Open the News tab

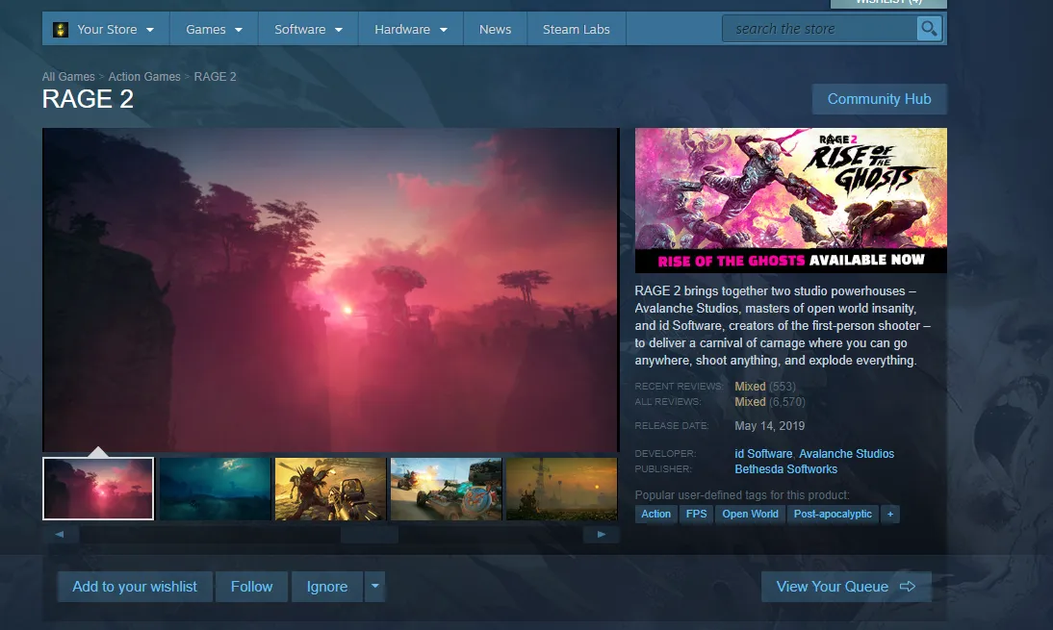click(495, 30)
